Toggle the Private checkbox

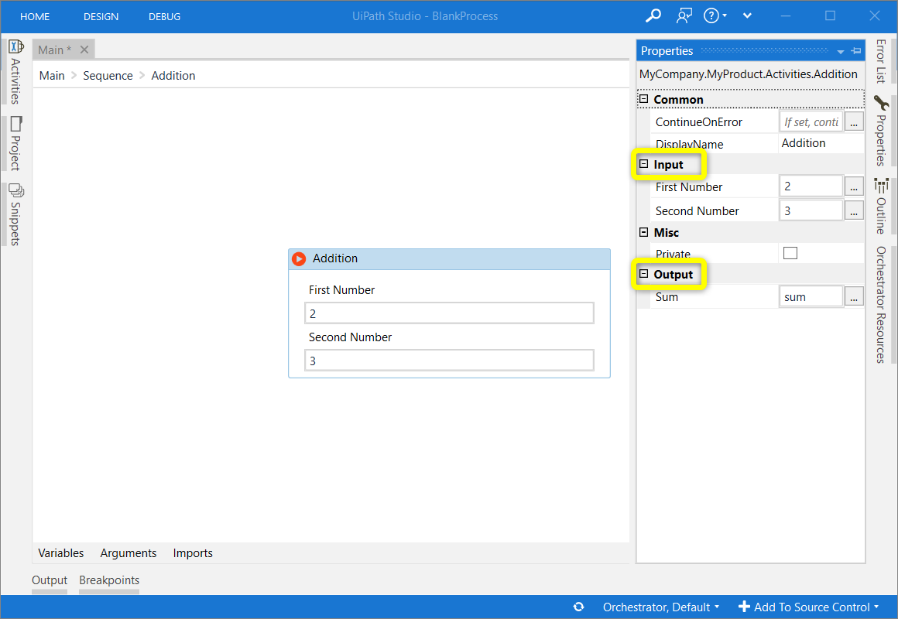tap(790, 253)
